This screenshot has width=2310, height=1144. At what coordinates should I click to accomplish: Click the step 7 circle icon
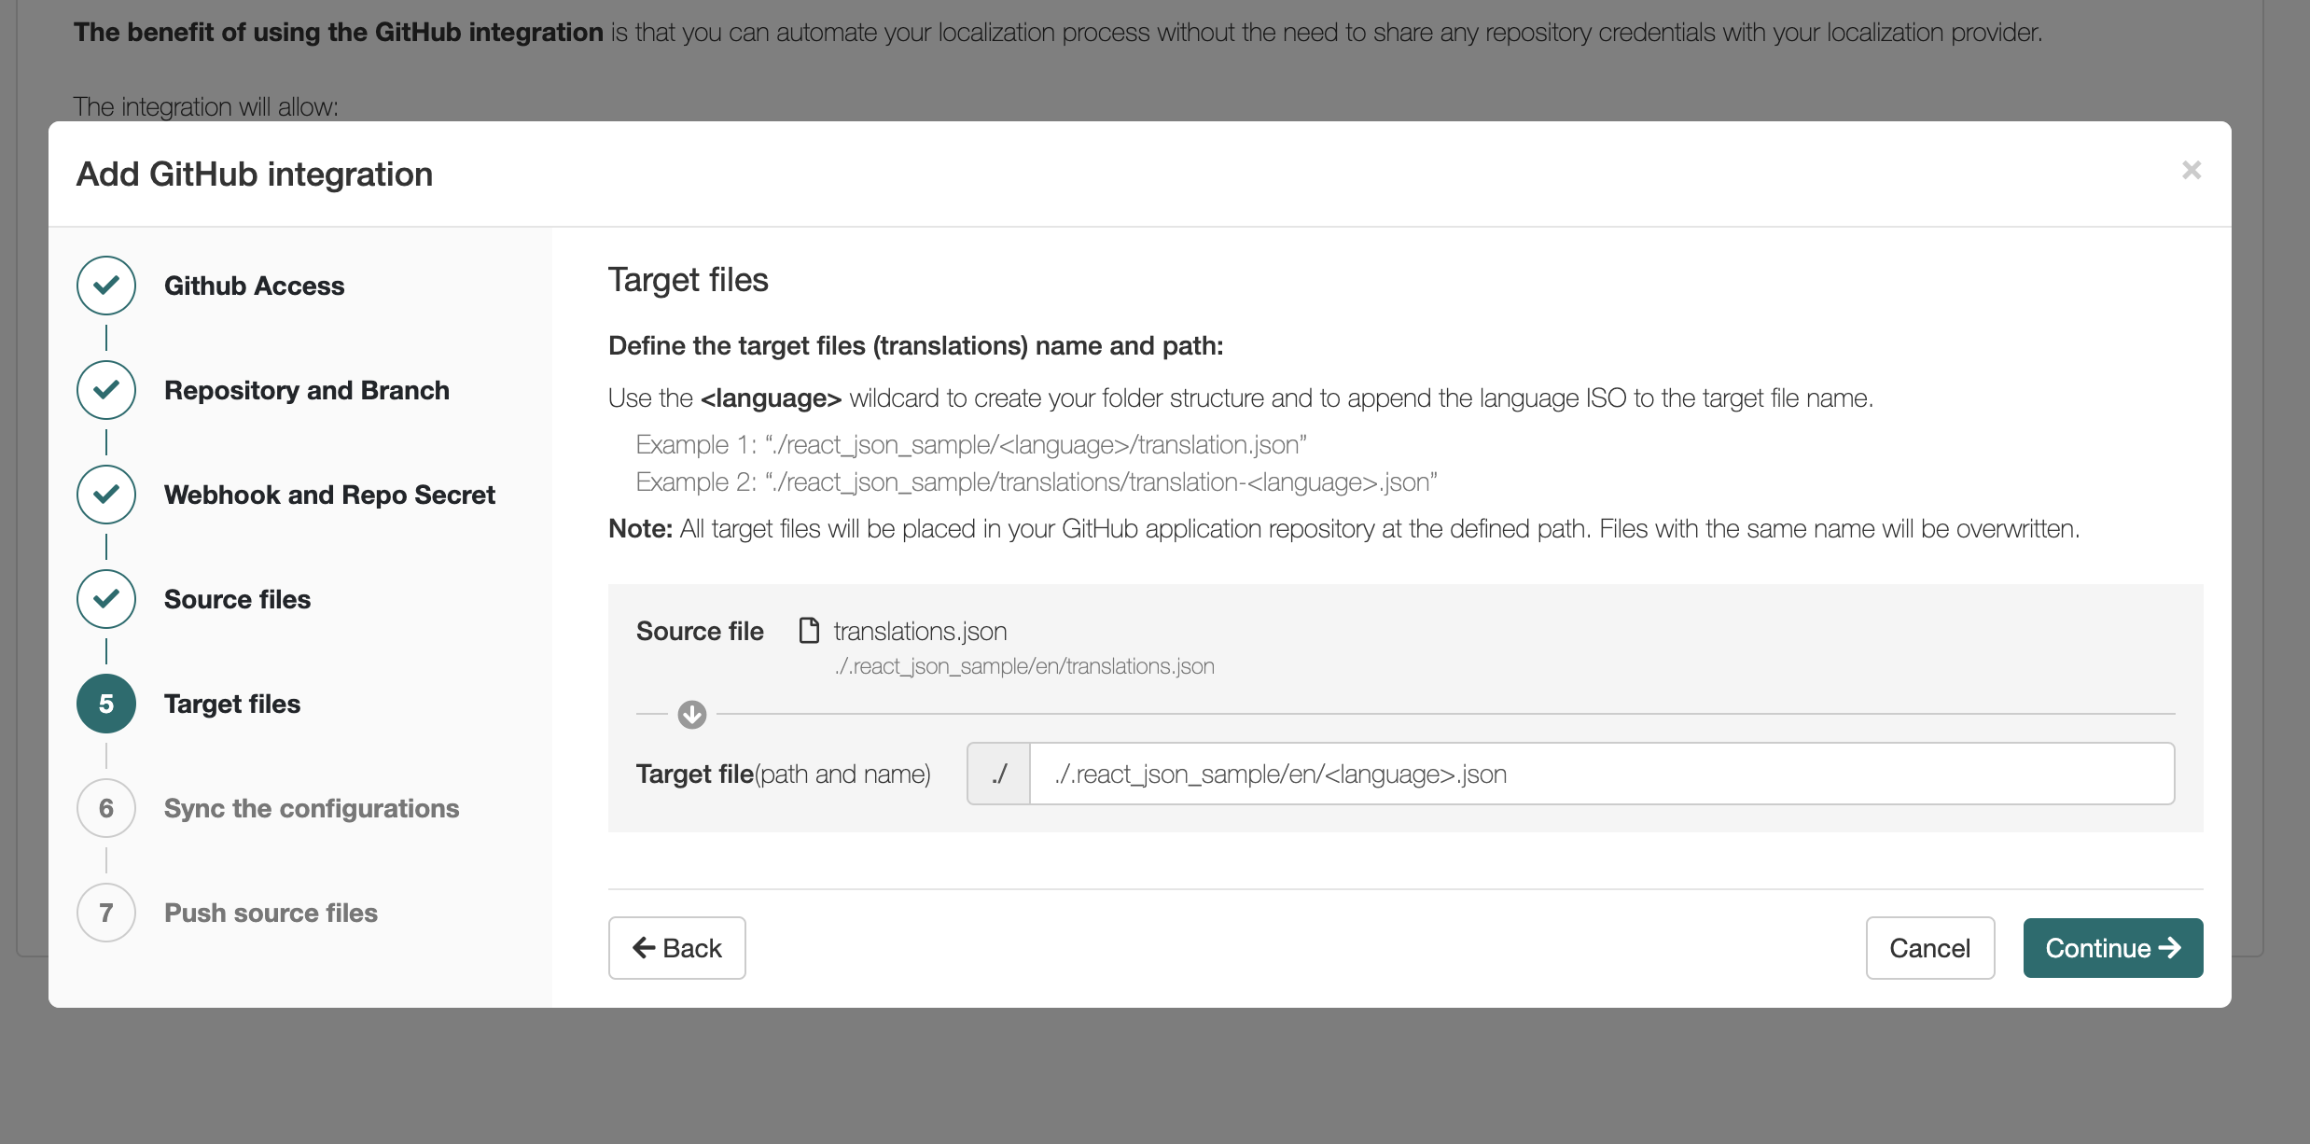point(106,913)
